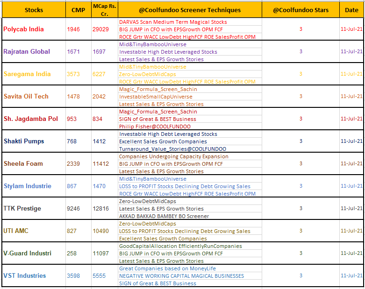
Task: Click CMP value 768
Action: point(79,141)
